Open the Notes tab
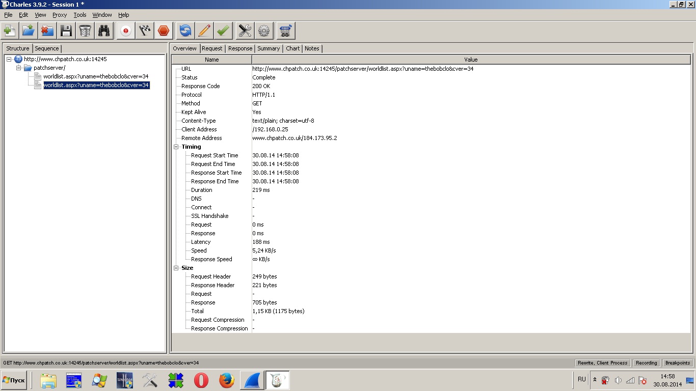The image size is (696, 391). tap(312, 48)
